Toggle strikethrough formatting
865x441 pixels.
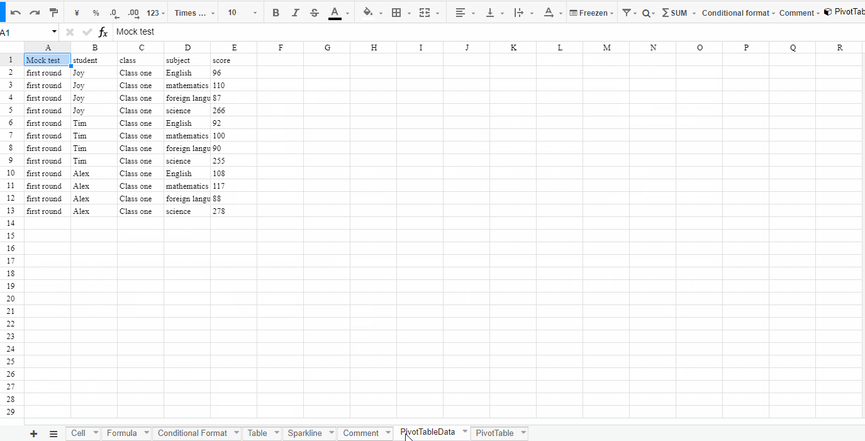pos(315,13)
